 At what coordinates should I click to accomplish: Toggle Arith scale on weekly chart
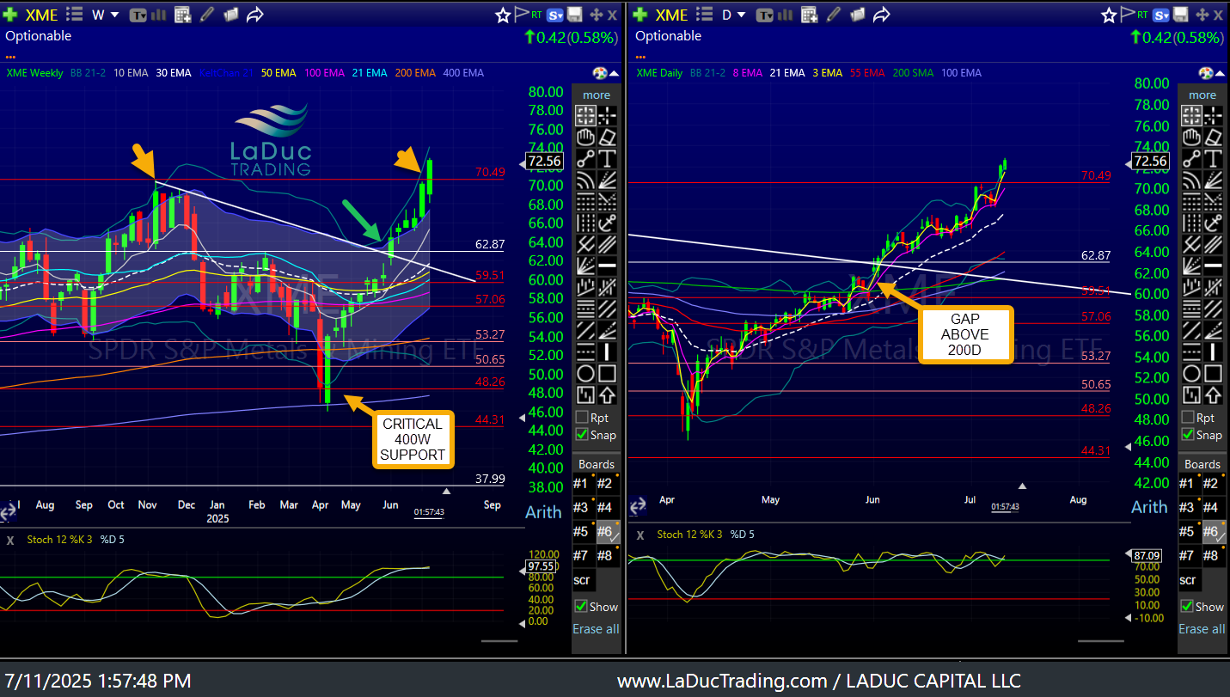pos(543,512)
